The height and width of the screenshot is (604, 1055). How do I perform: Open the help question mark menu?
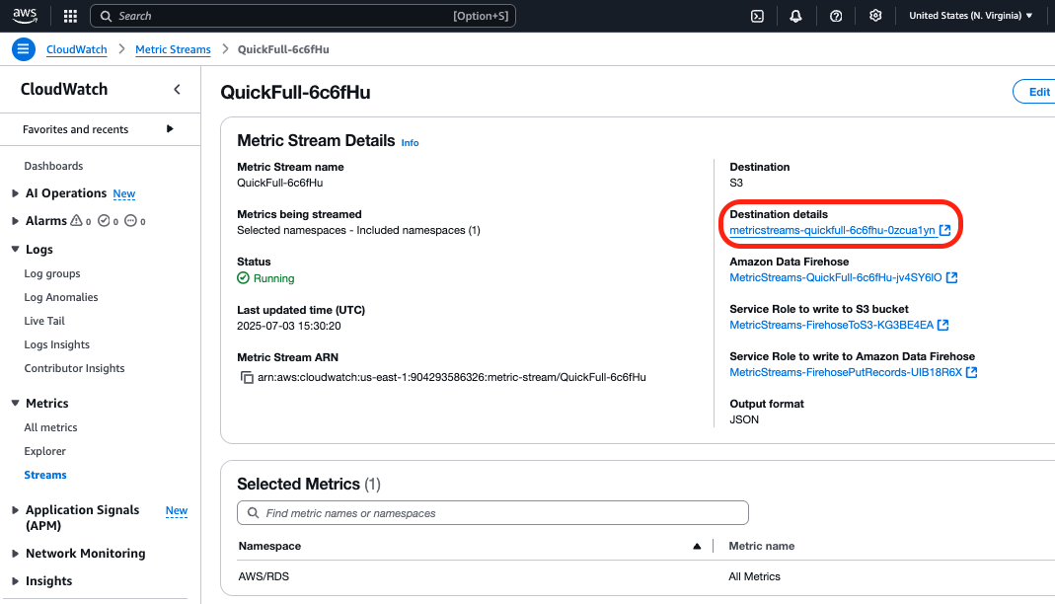[x=836, y=16]
